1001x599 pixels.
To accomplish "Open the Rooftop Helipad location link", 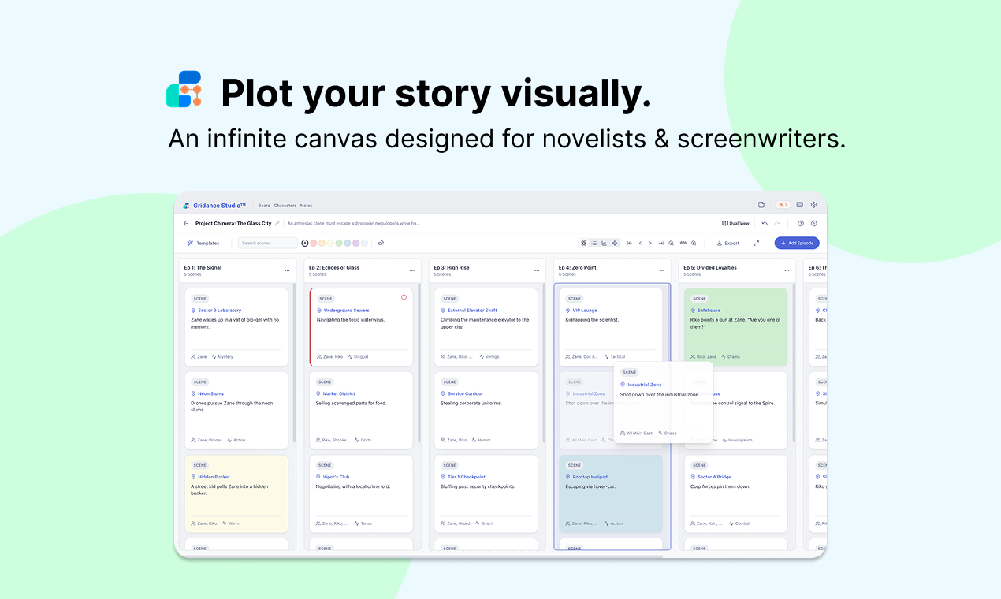I will click(x=590, y=477).
